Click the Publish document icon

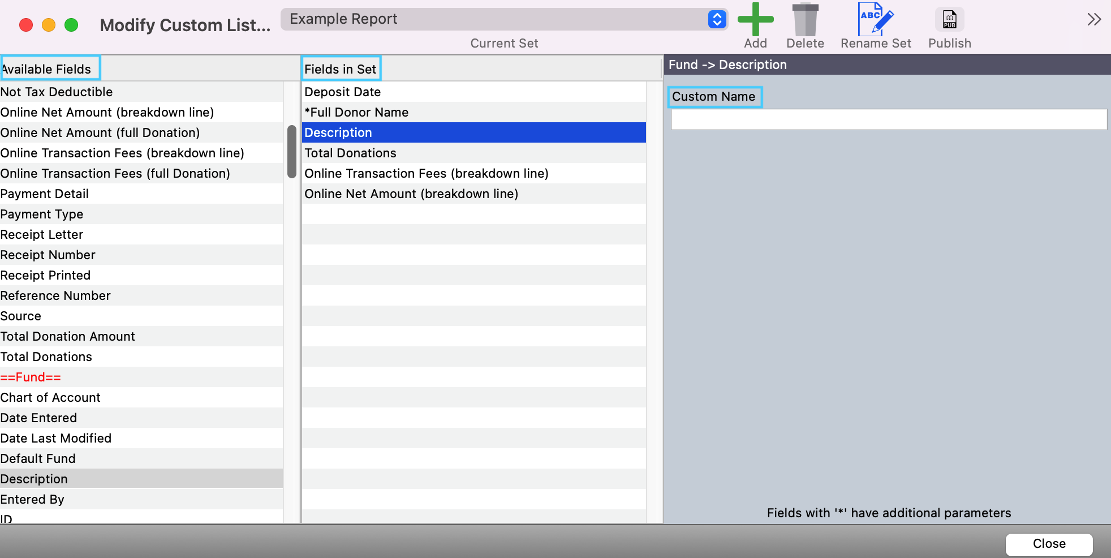pos(949,20)
